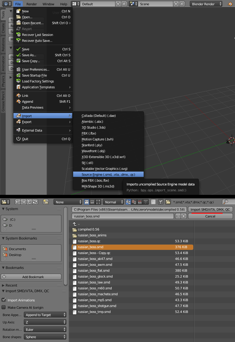The width and height of the screenshot is (235, 342).
Task: Toggle hidden files visibility
Action: pyautogui.click(x=153, y=202)
